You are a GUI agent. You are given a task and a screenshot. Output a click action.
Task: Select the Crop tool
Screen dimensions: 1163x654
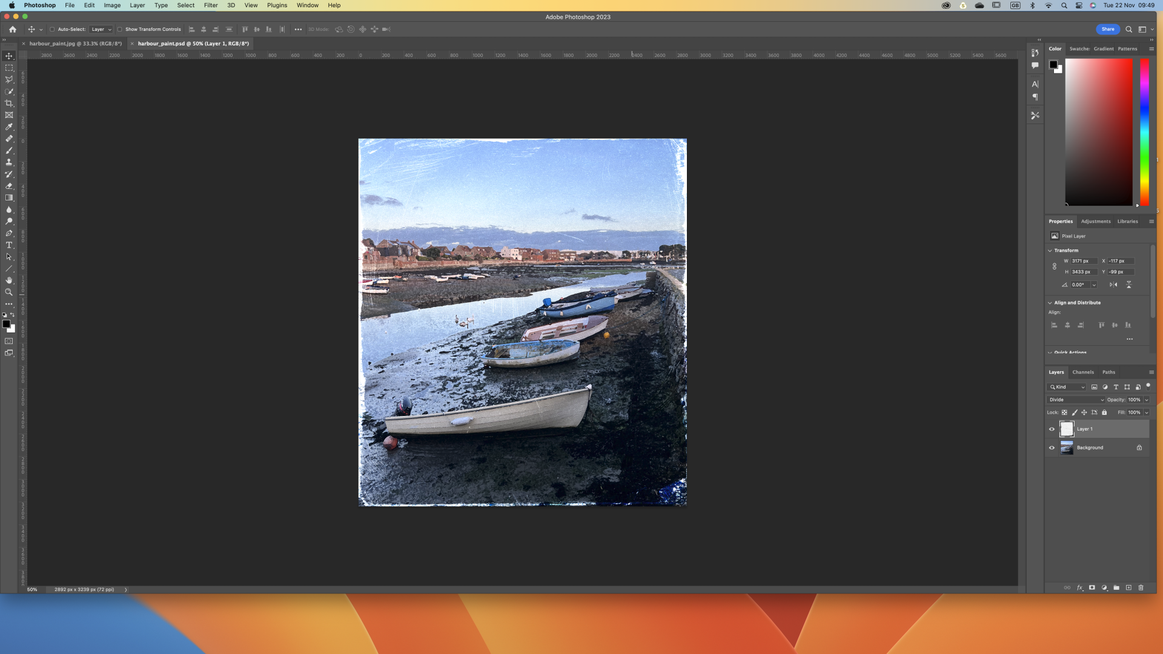[9, 104]
